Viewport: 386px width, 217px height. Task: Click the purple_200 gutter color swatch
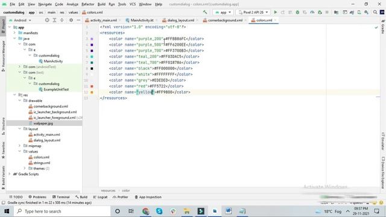coord(92,39)
